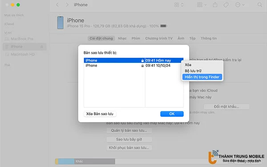
Task: Select "Bộ lưu trữ" context menu entry
Action: tap(193, 71)
